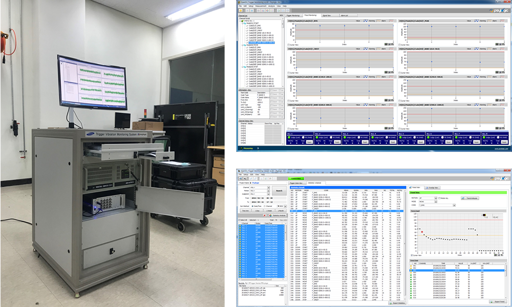Check the Motion ALL checkbox
The height and width of the screenshot is (307, 512).
click(440, 197)
